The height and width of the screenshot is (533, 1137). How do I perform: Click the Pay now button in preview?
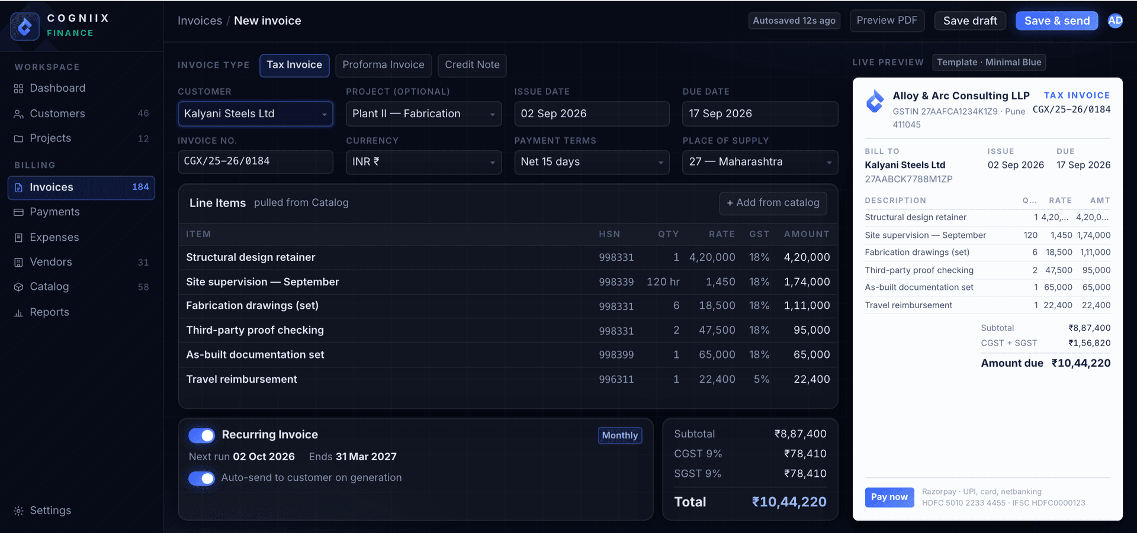(889, 498)
